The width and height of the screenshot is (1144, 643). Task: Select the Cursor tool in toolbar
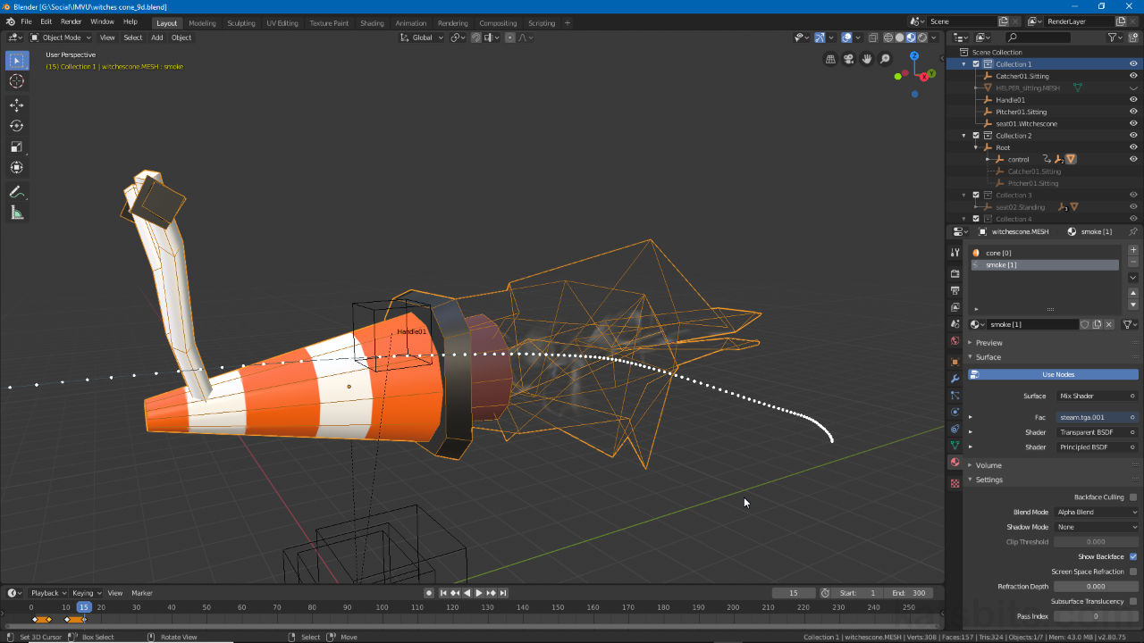pos(17,81)
